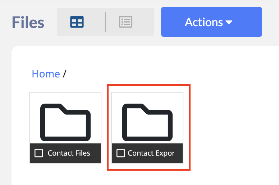Select the Contact Expor label
This screenshot has height=185, width=279.
[x=151, y=153]
